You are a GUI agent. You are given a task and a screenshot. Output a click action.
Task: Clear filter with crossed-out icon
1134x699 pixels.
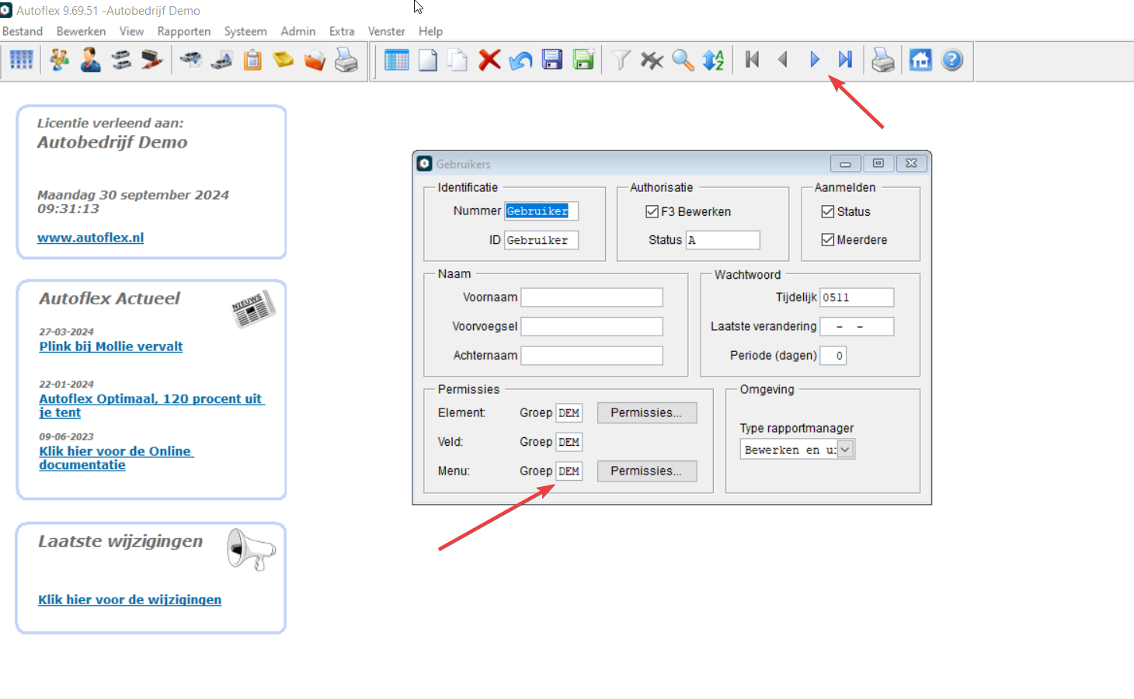pyautogui.click(x=652, y=60)
